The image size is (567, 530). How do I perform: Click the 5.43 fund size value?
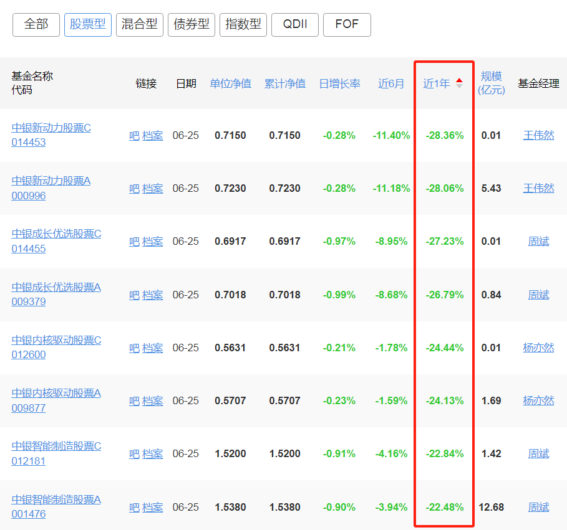click(x=491, y=188)
